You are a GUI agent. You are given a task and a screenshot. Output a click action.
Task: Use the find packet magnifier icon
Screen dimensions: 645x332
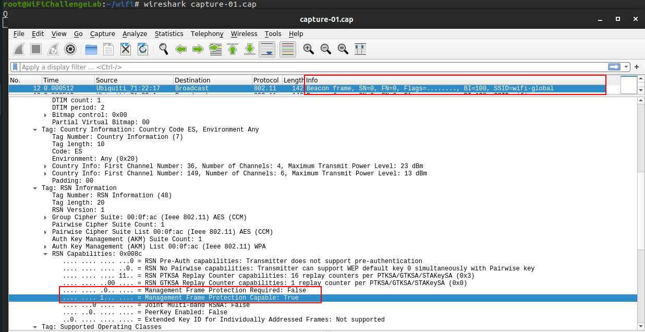pyautogui.click(x=164, y=49)
